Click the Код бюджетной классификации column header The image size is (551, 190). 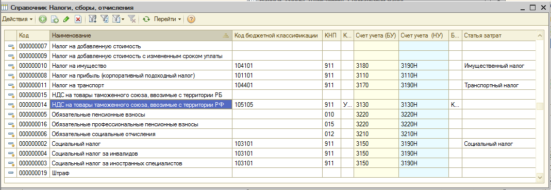[x=277, y=35]
